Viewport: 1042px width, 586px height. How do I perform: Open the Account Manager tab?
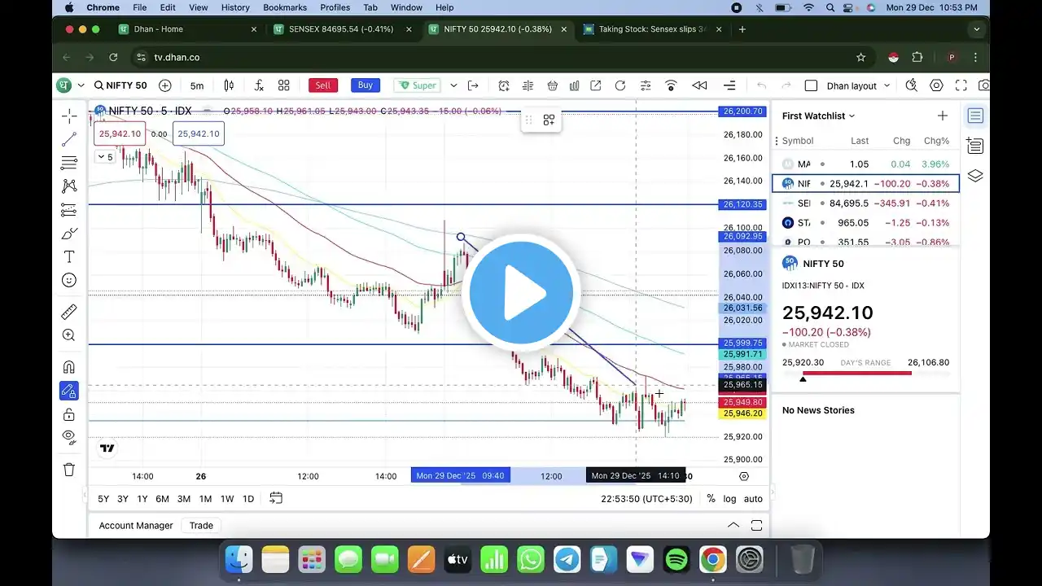tap(136, 526)
